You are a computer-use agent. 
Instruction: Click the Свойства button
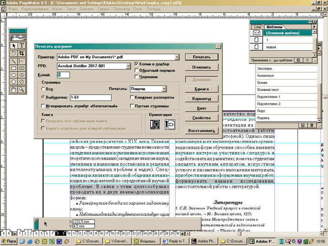click(202, 118)
